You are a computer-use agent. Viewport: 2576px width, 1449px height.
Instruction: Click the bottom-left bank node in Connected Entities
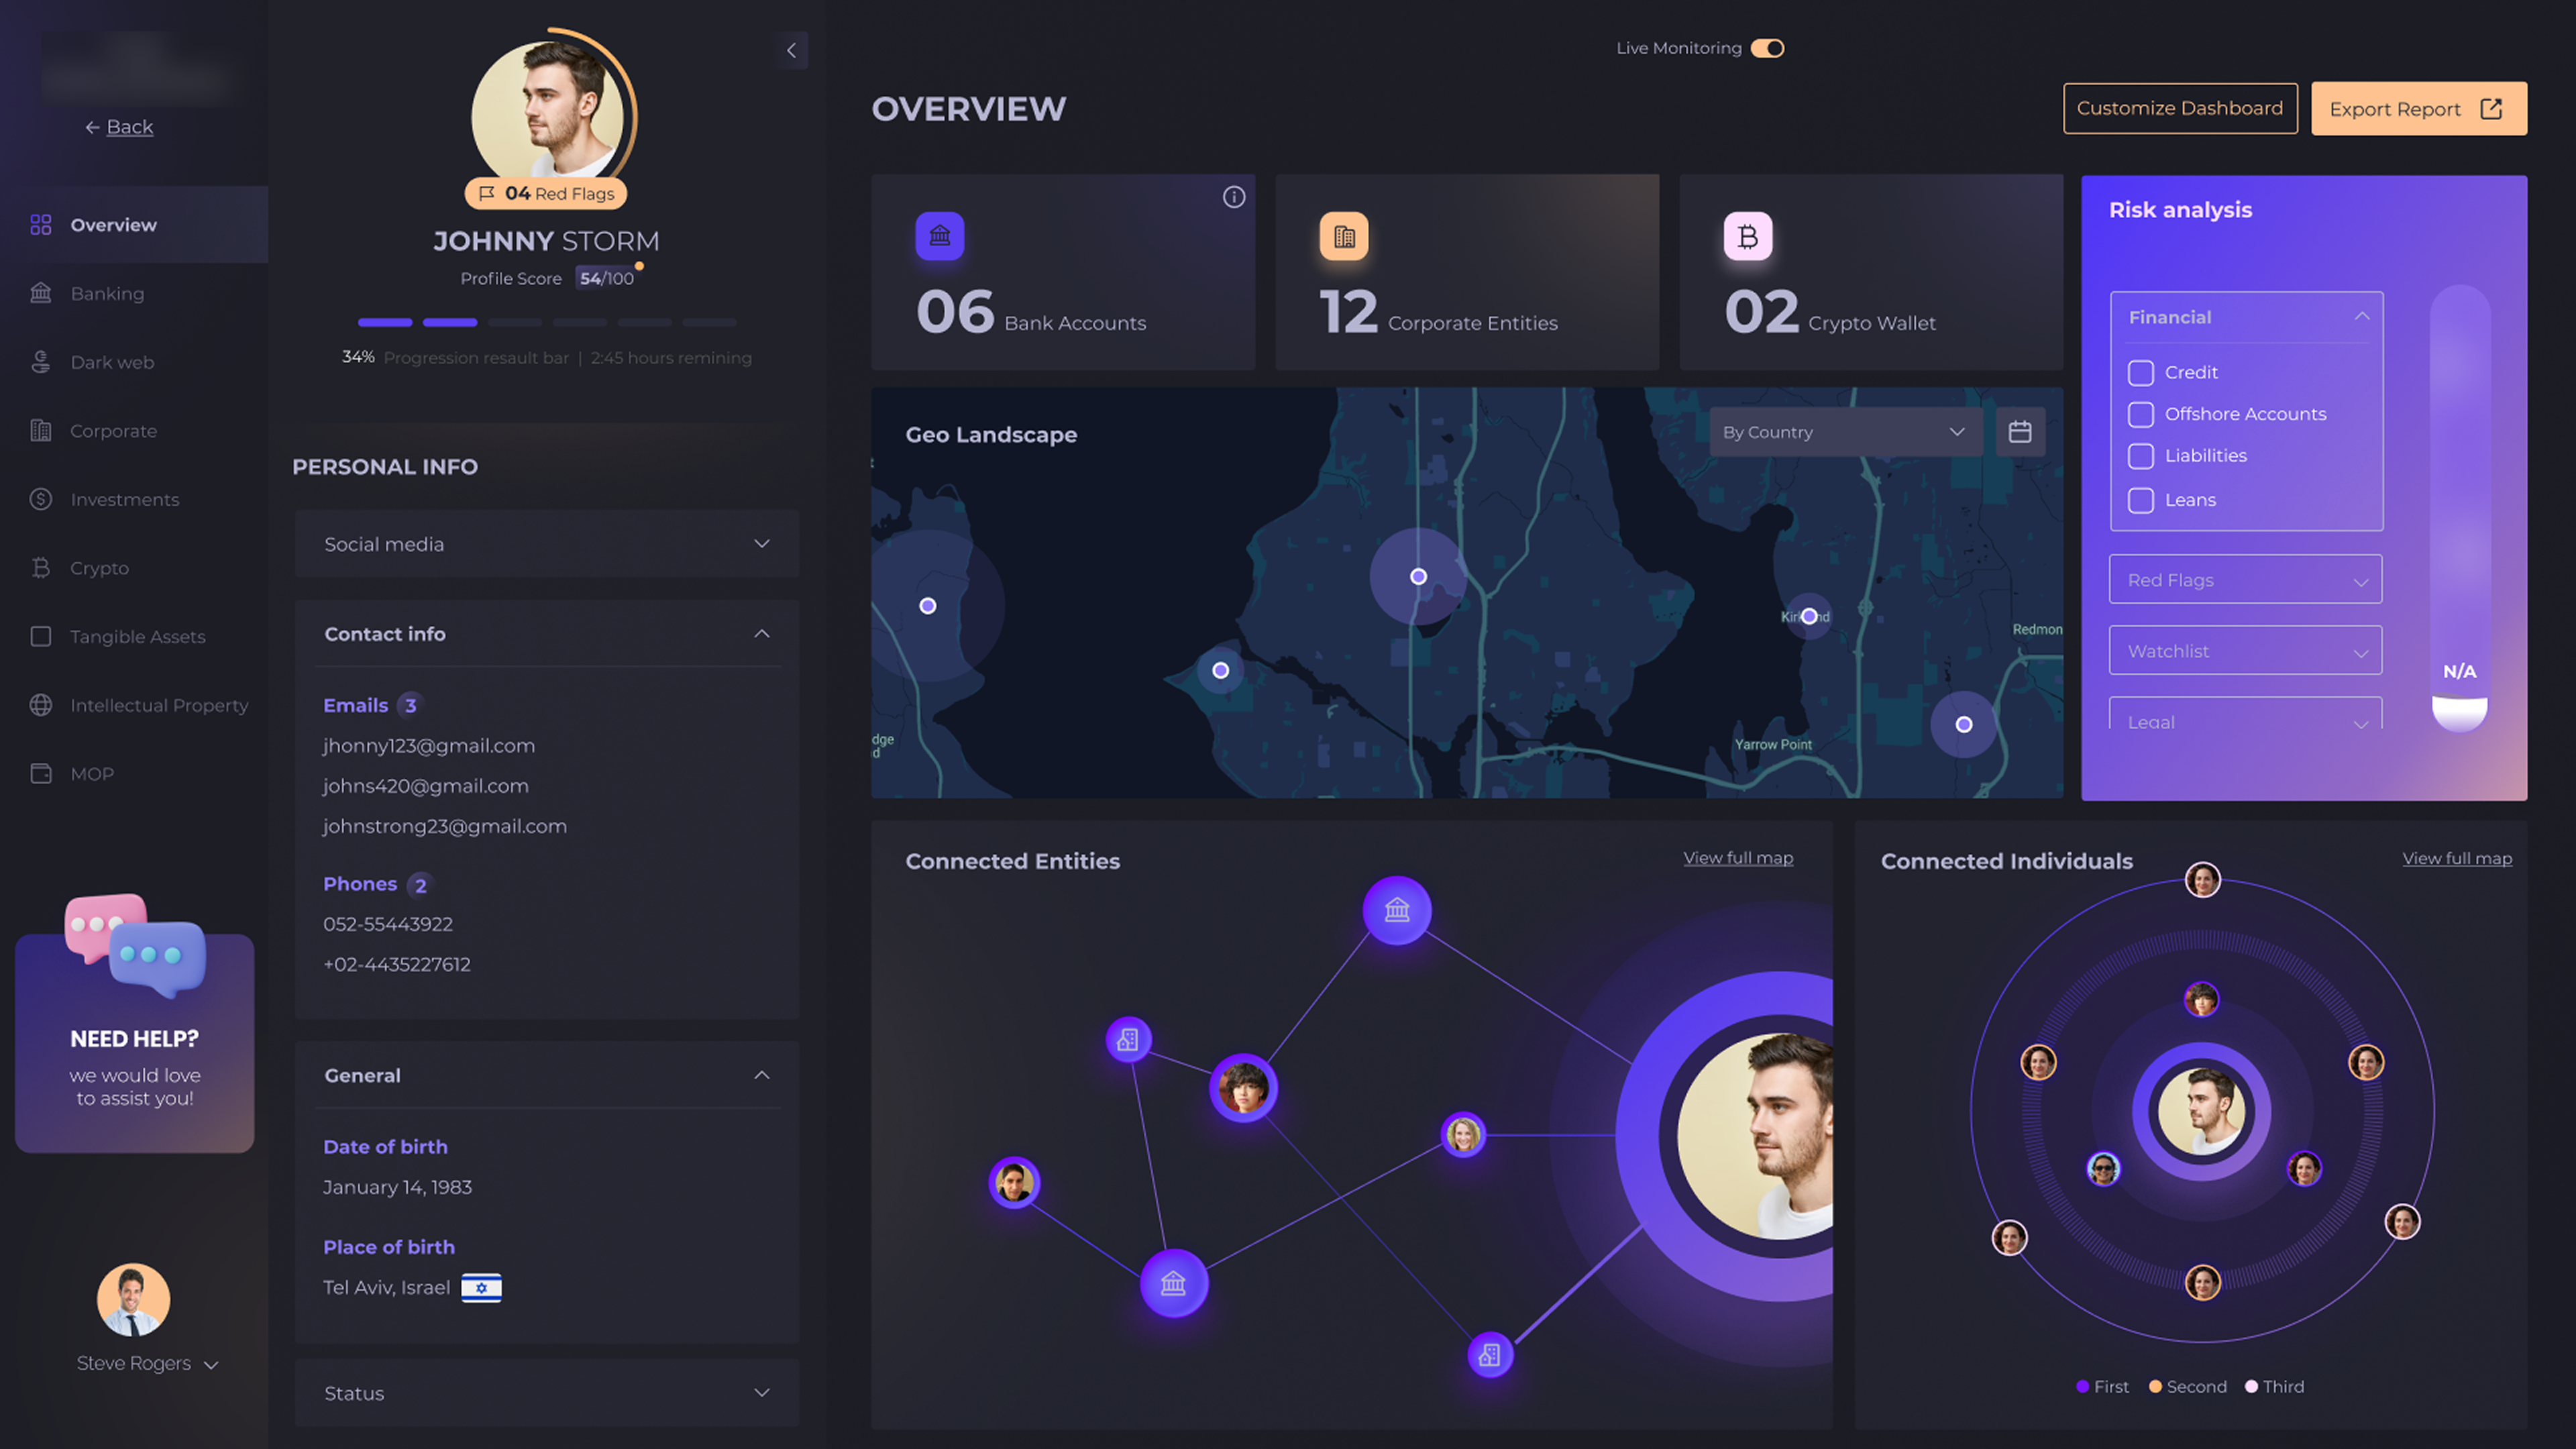[1173, 1283]
